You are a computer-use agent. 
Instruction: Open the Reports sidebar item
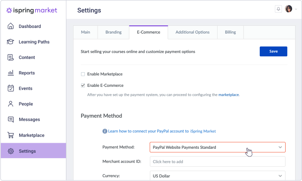[34, 73]
